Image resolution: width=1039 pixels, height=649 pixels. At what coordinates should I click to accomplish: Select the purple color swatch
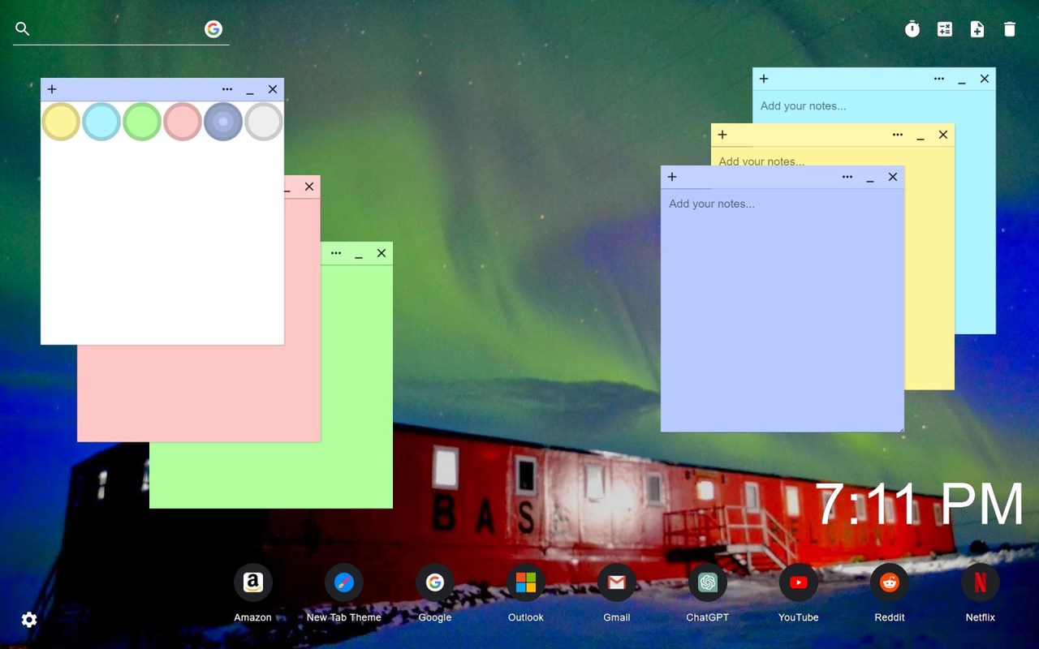coord(223,122)
